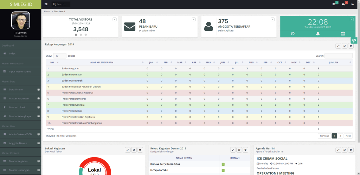Go to page 2 of the table
This screenshot has height=175, width=360.
[340, 136]
